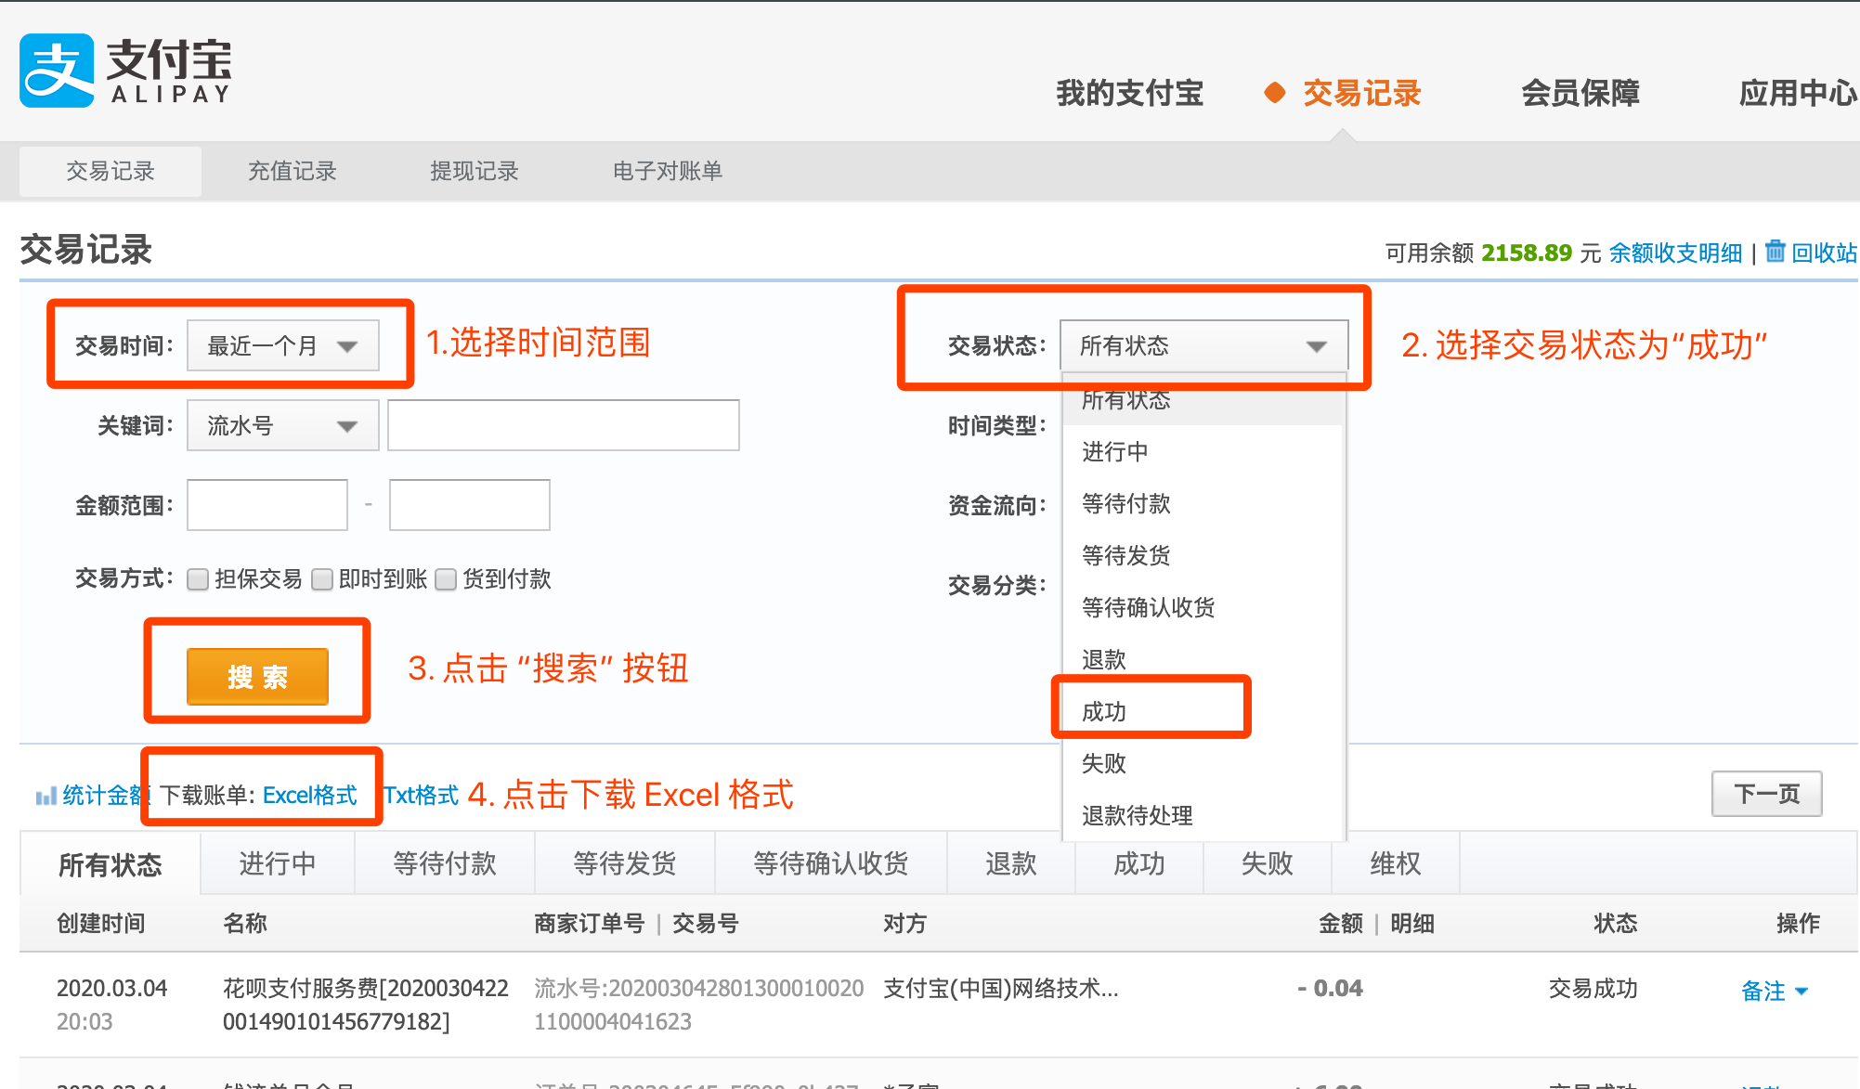Check the 货到付款 checkbox
The width and height of the screenshot is (1860, 1089).
coord(446,579)
